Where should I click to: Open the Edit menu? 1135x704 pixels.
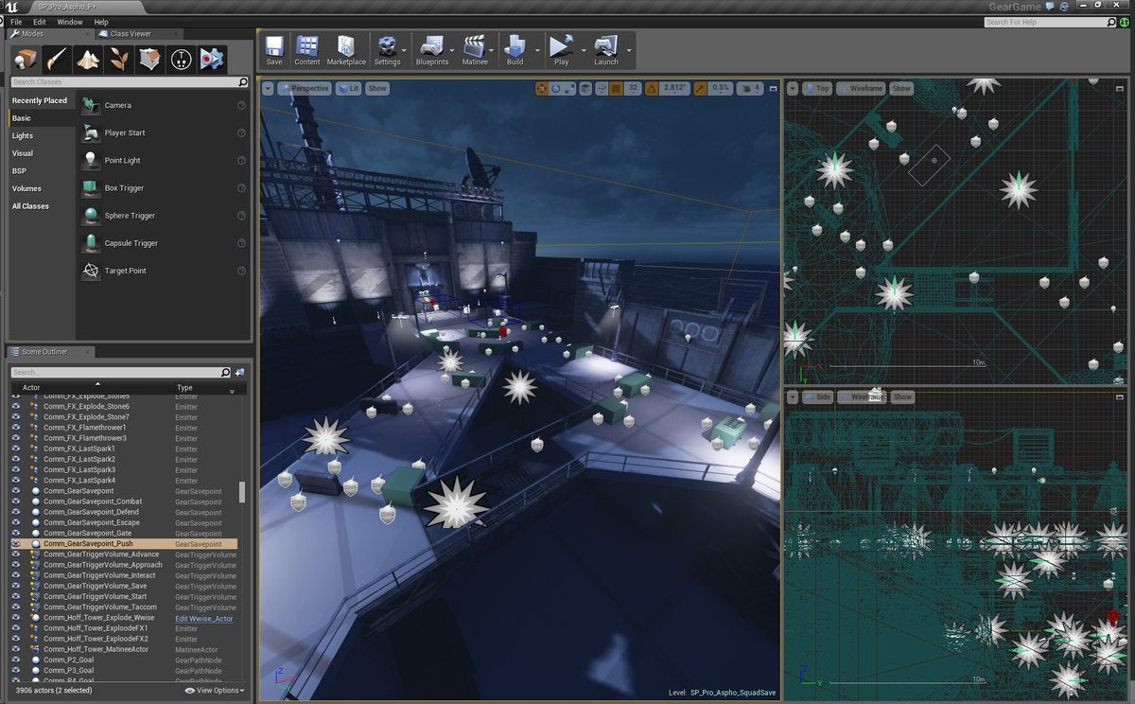pyautogui.click(x=40, y=22)
